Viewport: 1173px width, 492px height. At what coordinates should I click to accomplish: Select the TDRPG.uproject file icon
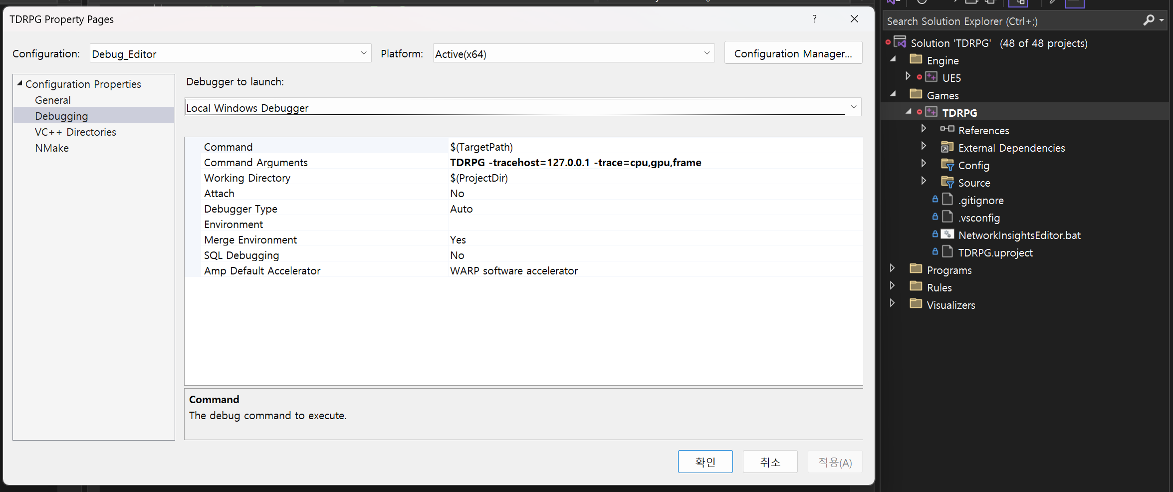tap(947, 251)
